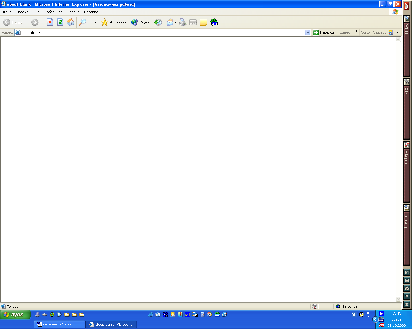Expand the address bar dropdown arrow
This screenshot has width=412, height=329.
coord(308,32)
